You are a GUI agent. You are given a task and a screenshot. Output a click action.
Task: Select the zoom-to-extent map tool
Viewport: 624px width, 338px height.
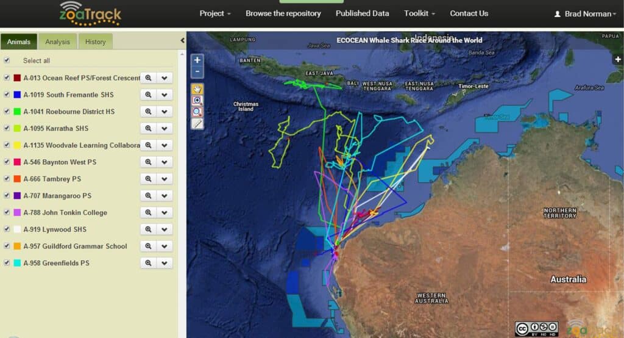[197, 101]
